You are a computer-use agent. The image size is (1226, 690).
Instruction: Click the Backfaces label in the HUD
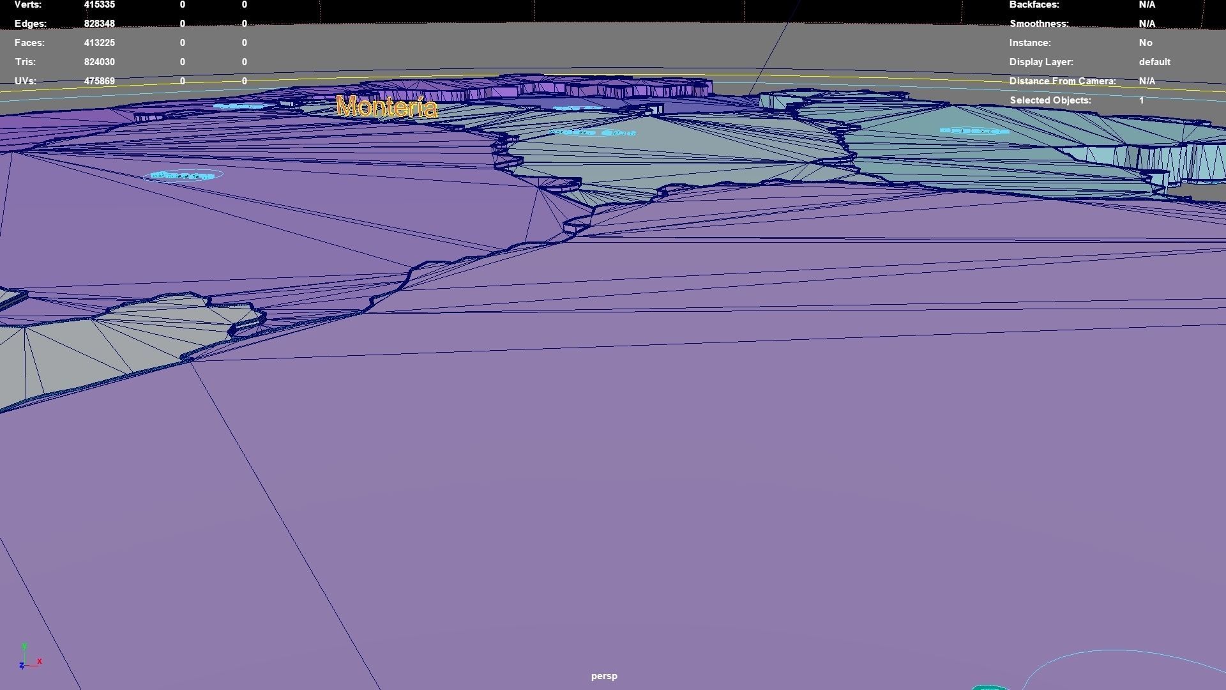tap(1034, 4)
